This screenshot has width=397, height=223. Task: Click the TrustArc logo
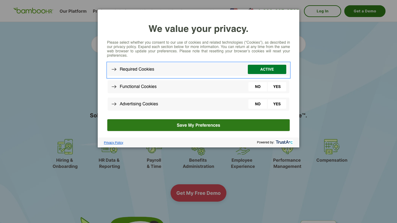[x=284, y=142]
